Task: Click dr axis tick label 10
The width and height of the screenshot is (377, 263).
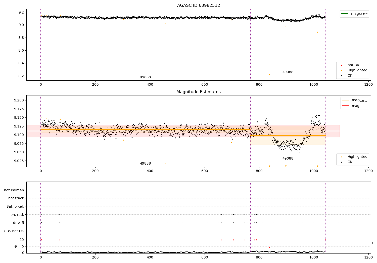Action: 22,240
